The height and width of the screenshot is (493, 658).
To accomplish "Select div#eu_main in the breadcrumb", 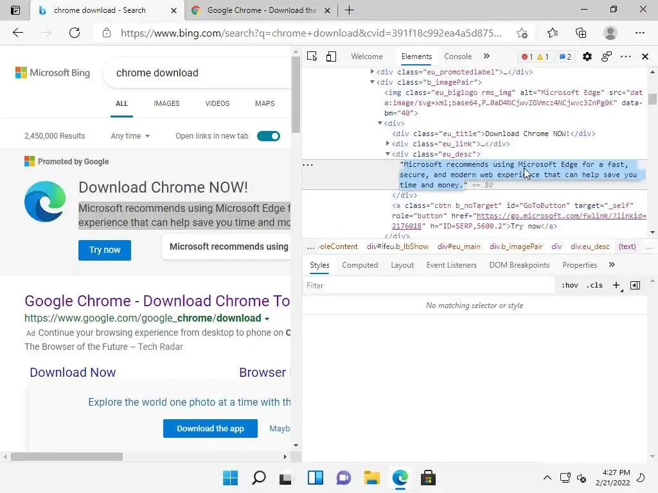I will coord(459,246).
